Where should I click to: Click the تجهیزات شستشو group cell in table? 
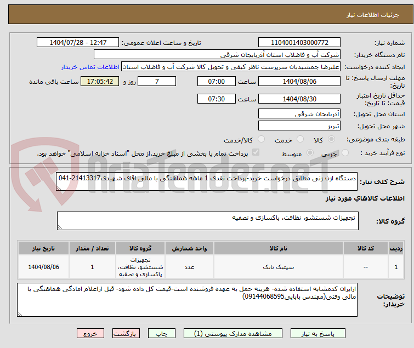140,267
